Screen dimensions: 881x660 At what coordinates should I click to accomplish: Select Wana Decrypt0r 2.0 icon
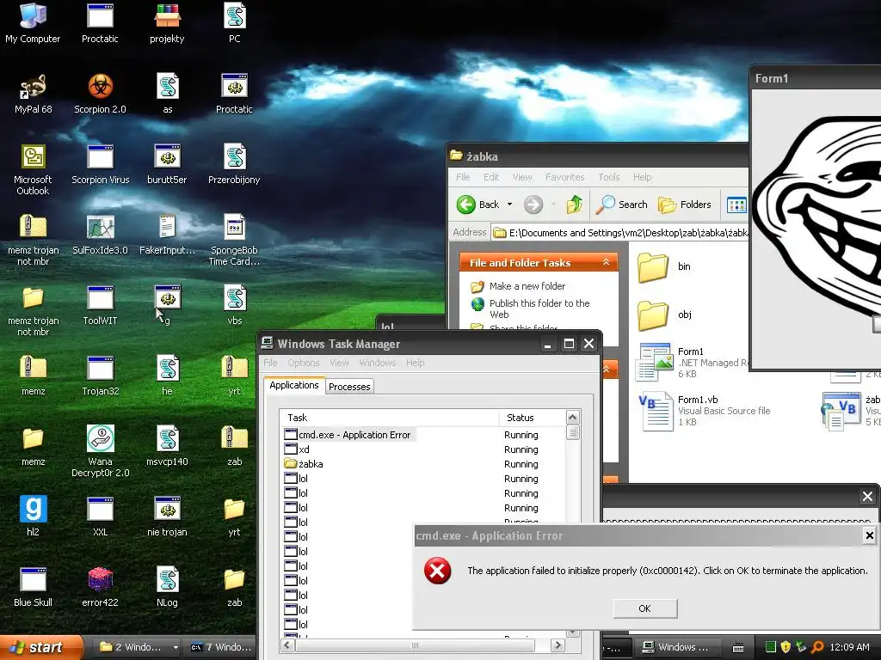coord(100,450)
